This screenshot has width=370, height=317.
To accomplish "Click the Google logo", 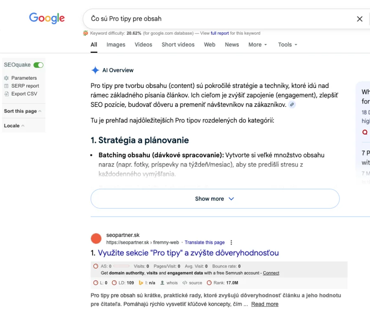I will pos(47,18).
